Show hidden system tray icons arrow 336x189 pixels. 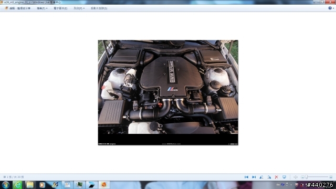point(291,185)
